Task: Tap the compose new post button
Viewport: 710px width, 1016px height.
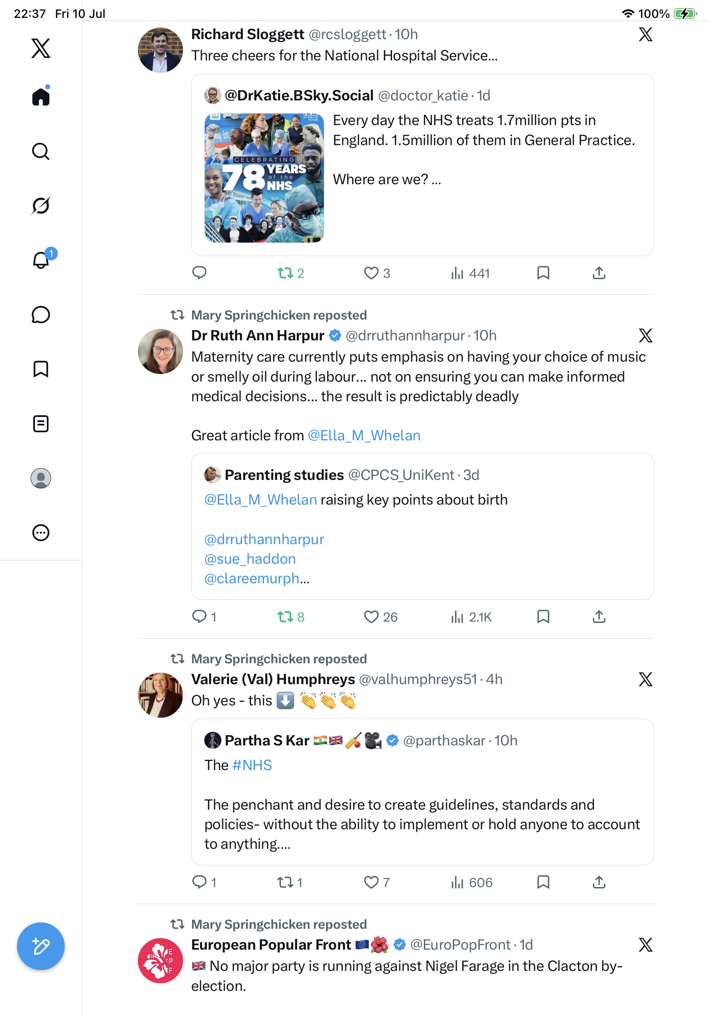Action: click(x=41, y=946)
